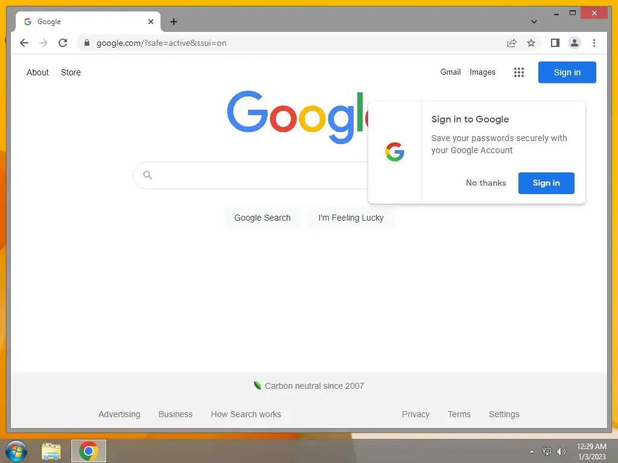Open the Google apps grid

(x=518, y=72)
